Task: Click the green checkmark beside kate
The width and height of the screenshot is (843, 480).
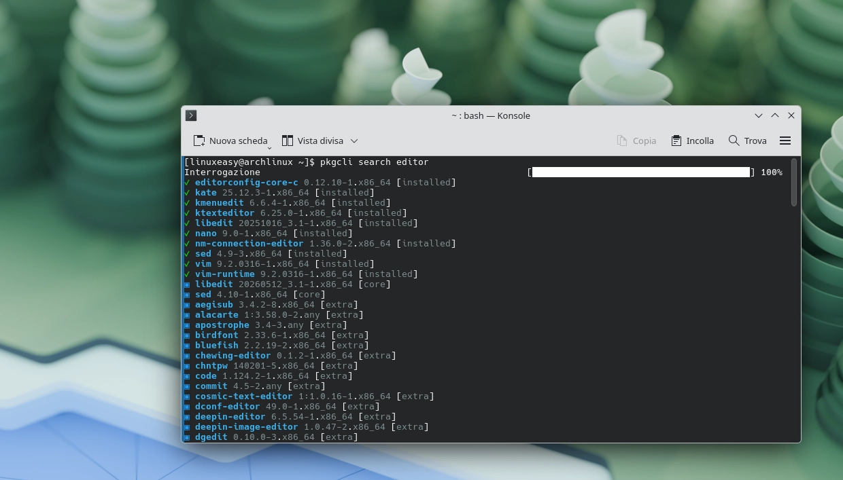Action: pyautogui.click(x=187, y=193)
